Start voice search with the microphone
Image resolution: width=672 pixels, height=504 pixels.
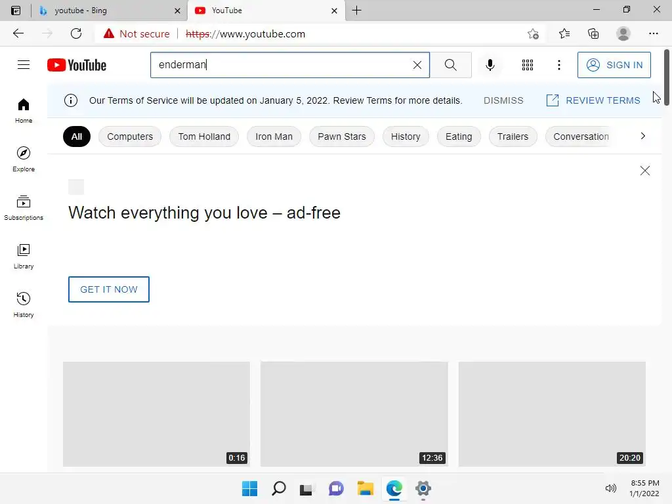coord(490,65)
